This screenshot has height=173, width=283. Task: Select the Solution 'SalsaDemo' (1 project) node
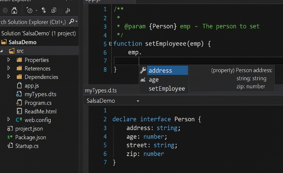point(39,33)
